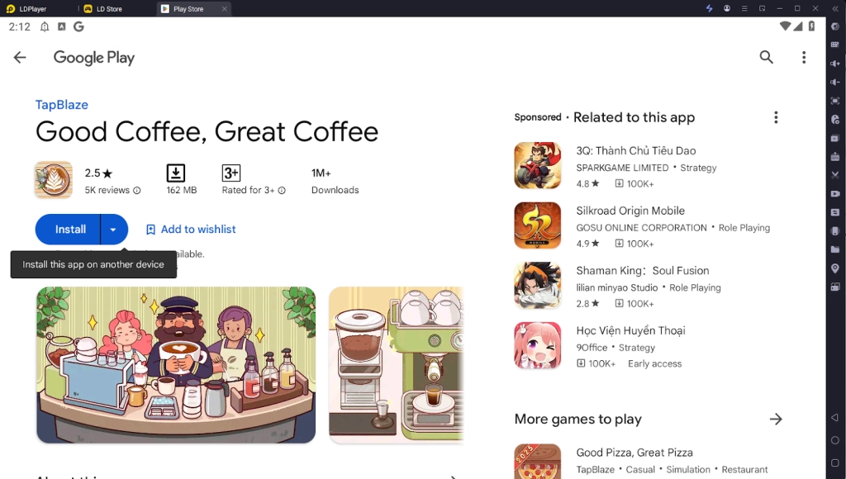Click Học Viện Huyền Thoại anime girl icon

(x=537, y=344)
